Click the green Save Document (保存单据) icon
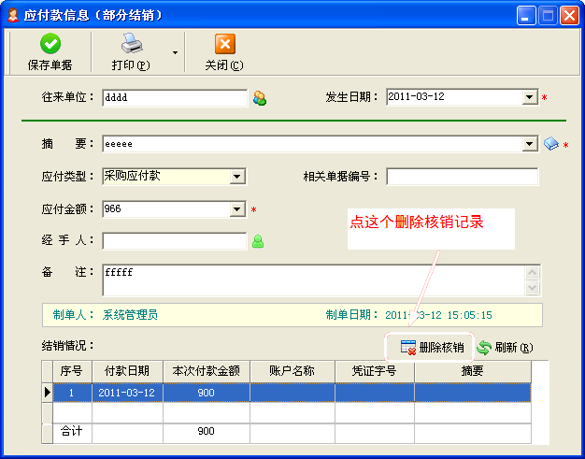This screenshot has width=585, height=459. (x=50, y=44)
